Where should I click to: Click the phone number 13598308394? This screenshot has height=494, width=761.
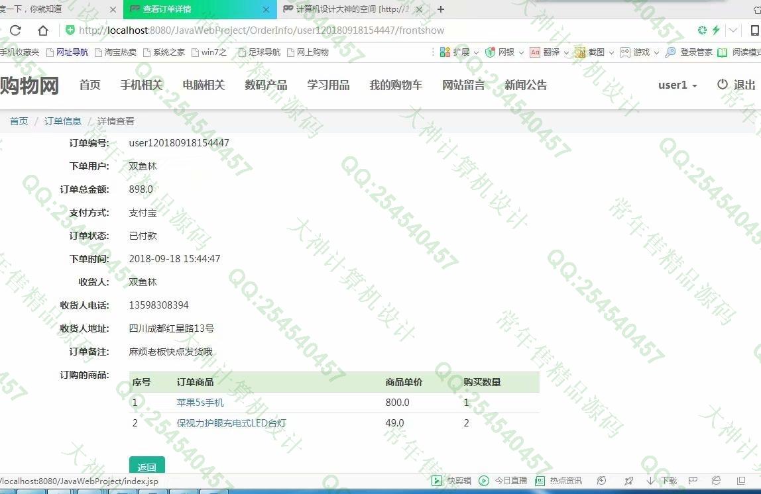point(158,305)
